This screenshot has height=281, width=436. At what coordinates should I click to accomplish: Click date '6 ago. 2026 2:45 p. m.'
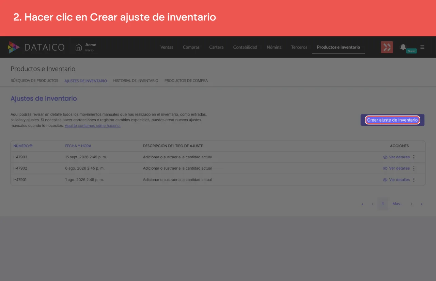click(x=85, y=169)
